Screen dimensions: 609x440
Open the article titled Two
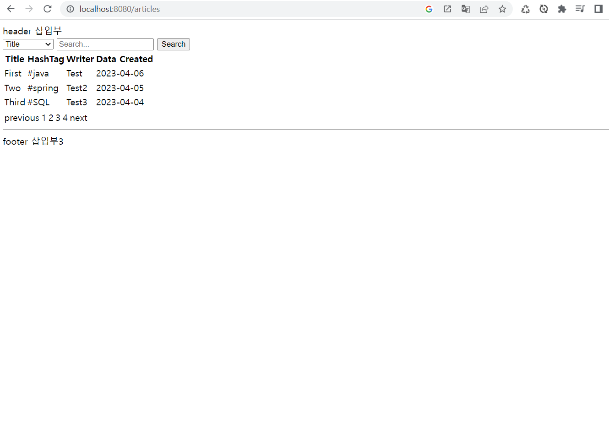pyautogui.click(x=12, y=88)
